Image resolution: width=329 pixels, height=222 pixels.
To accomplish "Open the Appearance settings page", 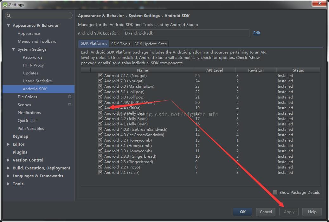I will (29, 34).
